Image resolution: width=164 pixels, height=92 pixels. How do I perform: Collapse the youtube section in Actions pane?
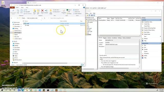[x=160, y=20]
